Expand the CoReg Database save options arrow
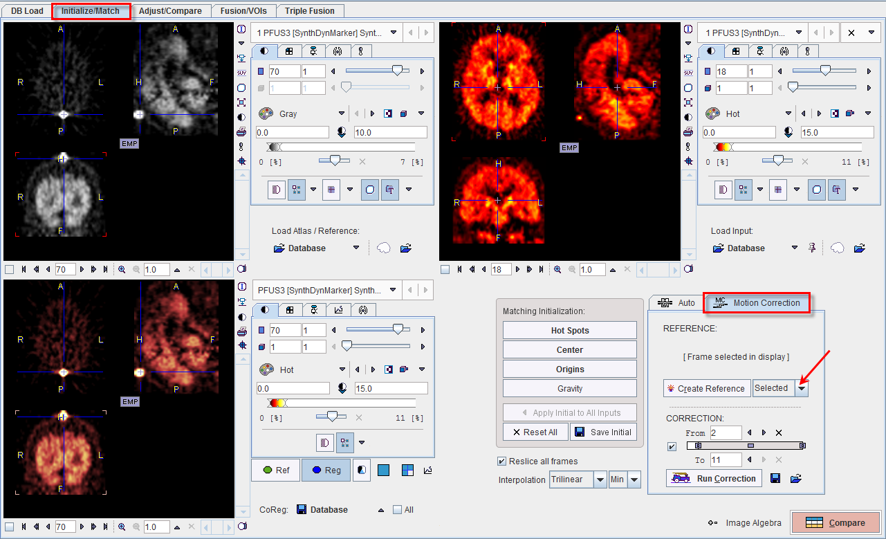This screenshot has height=539, width=886. tap(380, 510)
